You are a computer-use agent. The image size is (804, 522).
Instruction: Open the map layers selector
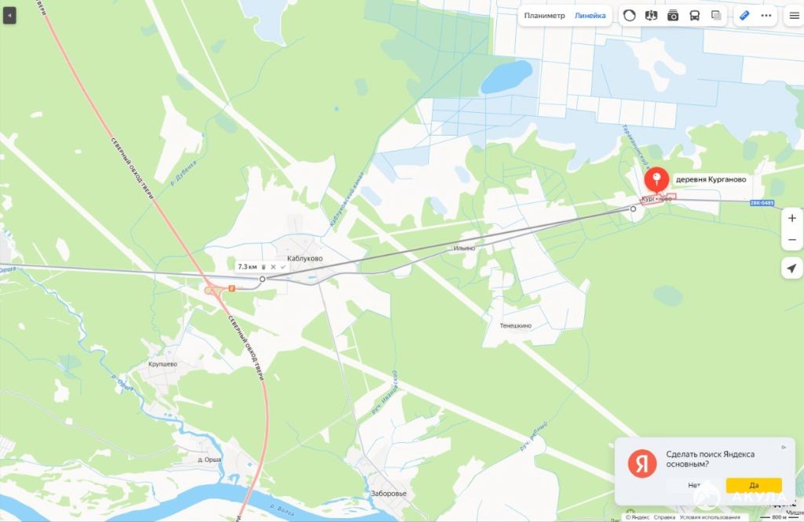(x=716, y=16)
